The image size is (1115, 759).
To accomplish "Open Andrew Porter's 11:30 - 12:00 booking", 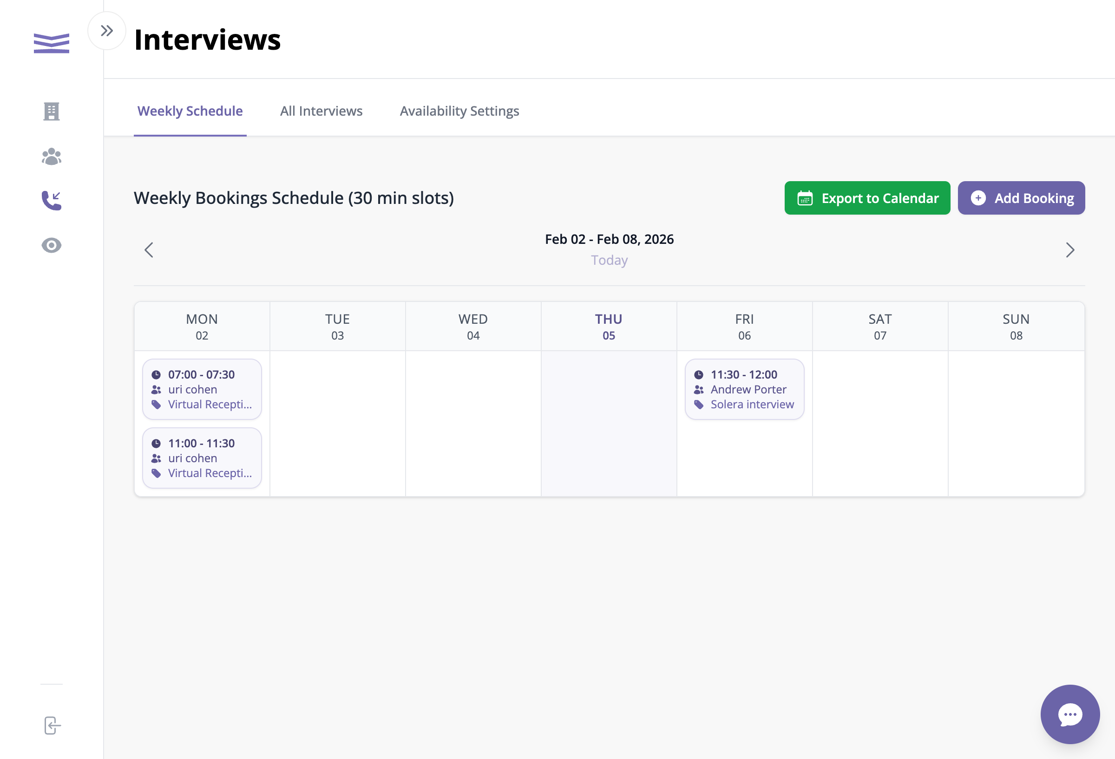I will pos(744,389).
